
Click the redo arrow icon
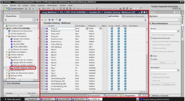(x=48, y=9)
